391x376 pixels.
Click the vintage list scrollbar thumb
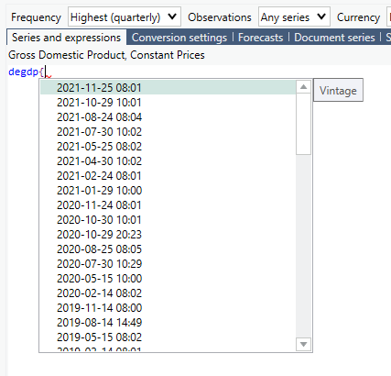303,124
